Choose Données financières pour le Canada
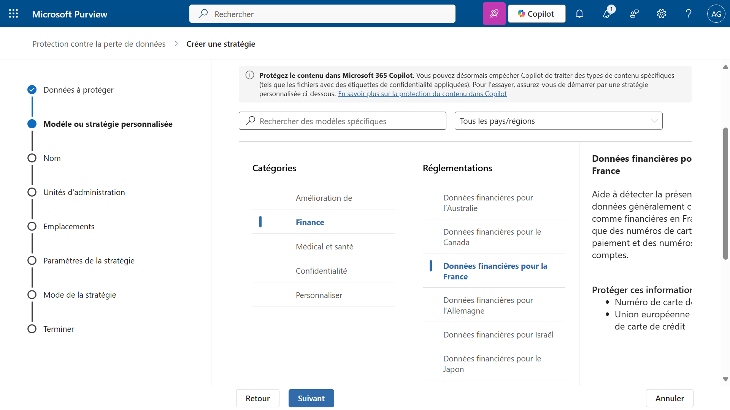This screenshot has height=410, width=730. point(492,237)
